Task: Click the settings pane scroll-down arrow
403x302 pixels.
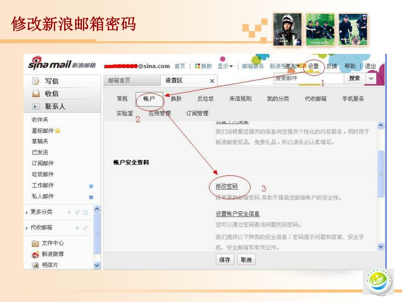Action: [x=381, y=247]
